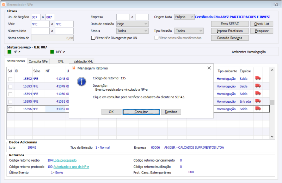Click the Certificado CN=ABYZ PARTICIPACOES text
This screenshot has width=282, height=183.
tap(232, 17)
